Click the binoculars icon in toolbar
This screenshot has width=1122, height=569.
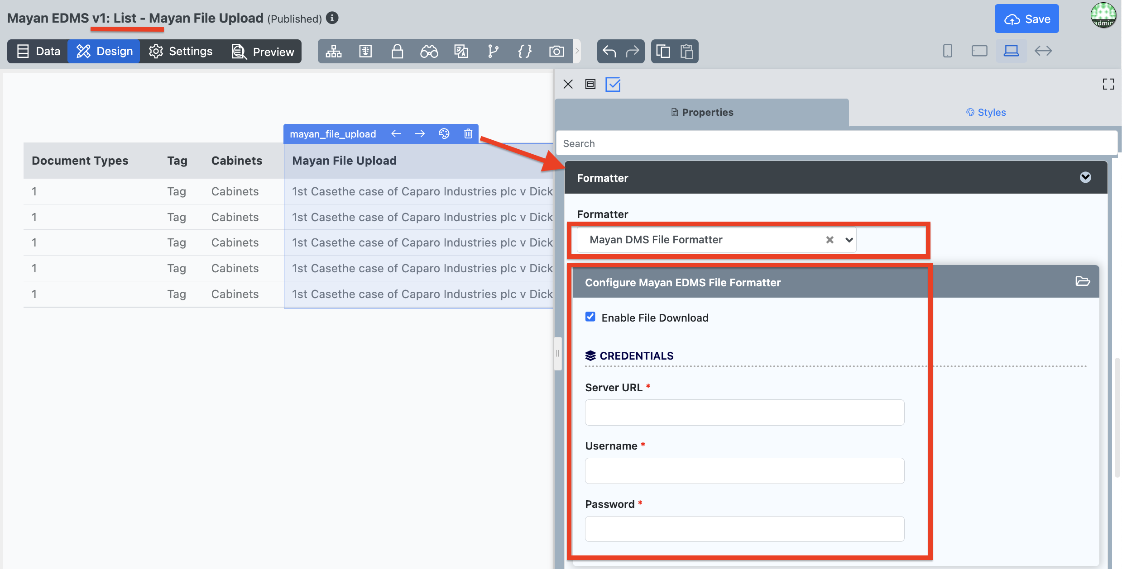(x=429, y=51)
